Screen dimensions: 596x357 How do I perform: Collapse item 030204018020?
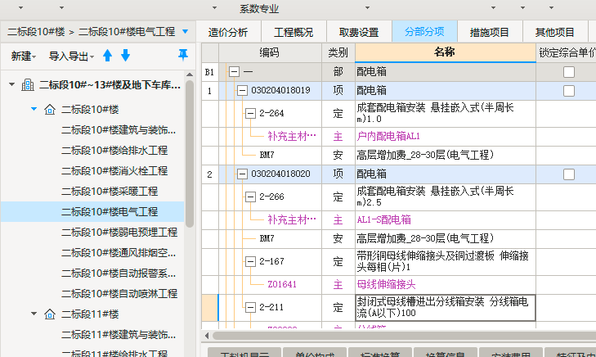[242, 174]
